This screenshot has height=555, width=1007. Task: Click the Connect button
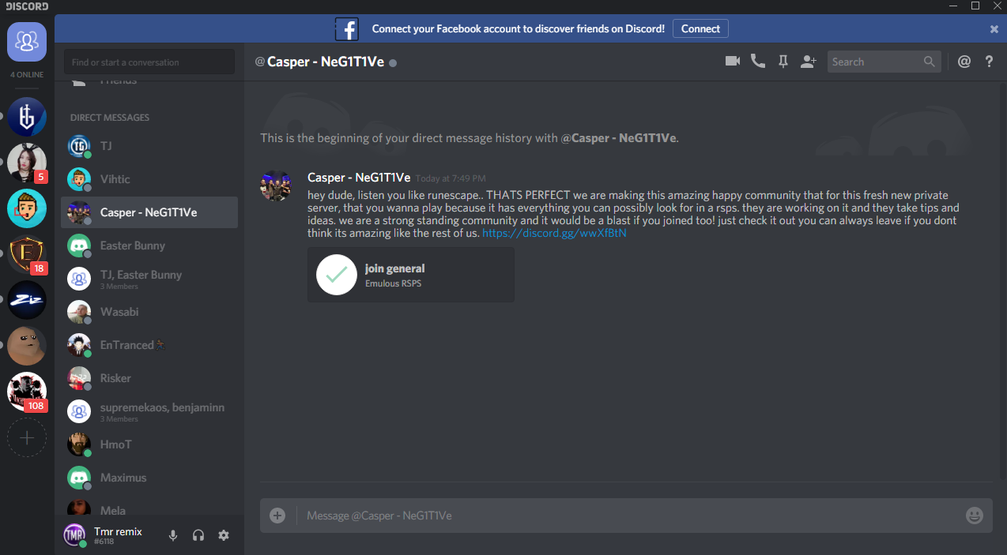[x=700, y=28]
